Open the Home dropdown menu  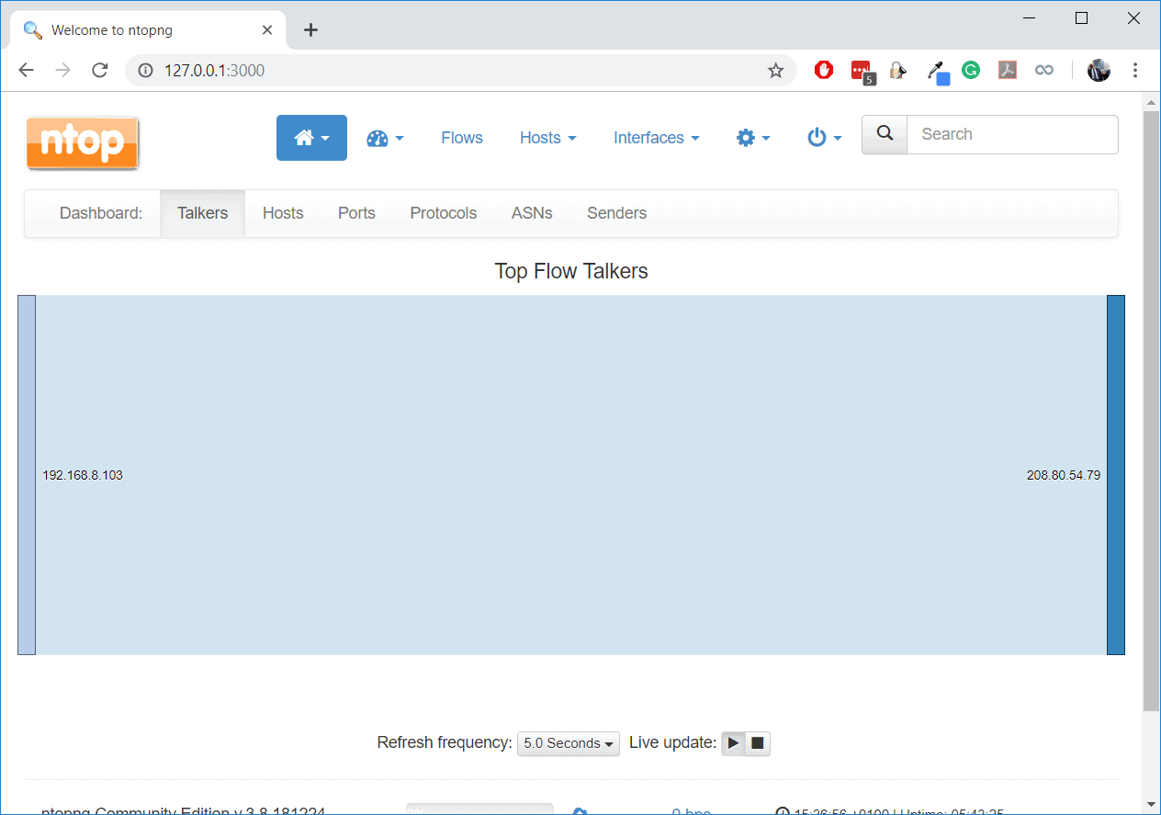311,138
